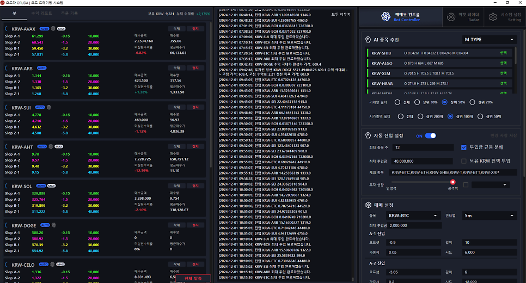Open the System Setting gear icon

493,17
